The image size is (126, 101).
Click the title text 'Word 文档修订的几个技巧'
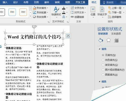point(34,37)
